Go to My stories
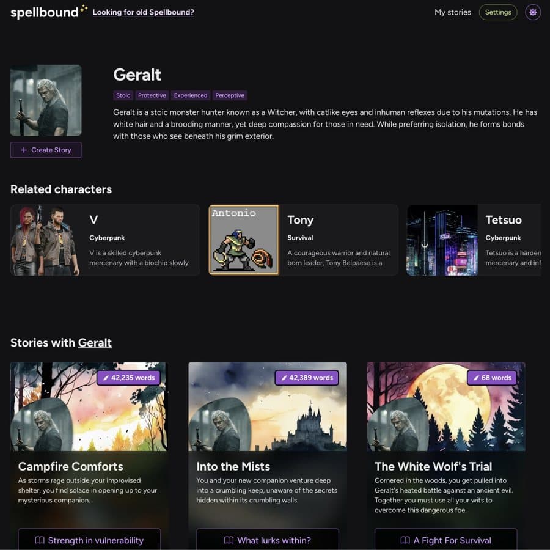The height and width of the screenshot is (550, 550). [452, 12]
